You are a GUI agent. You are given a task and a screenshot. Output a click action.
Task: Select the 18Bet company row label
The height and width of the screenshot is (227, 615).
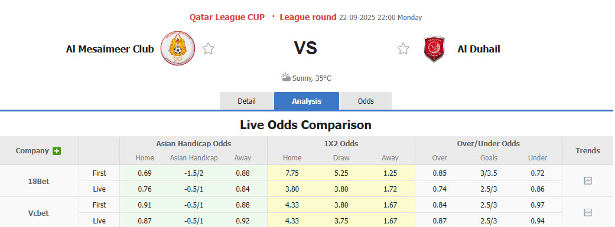coord(39,181)
